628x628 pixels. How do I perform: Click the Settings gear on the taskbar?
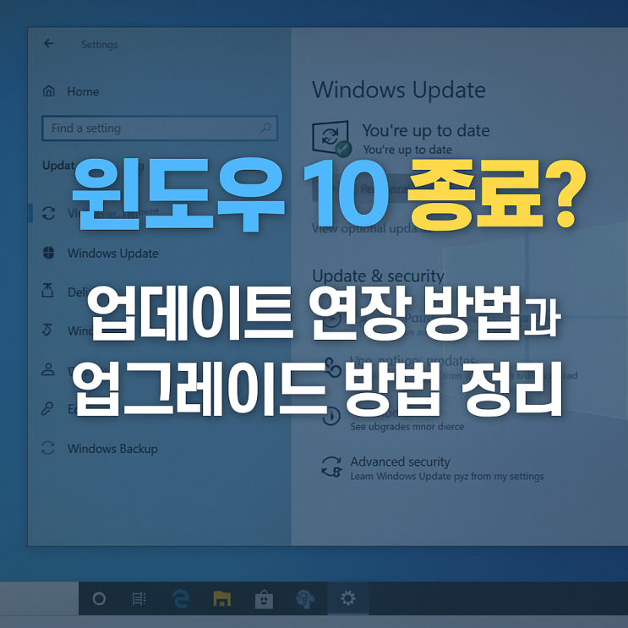[x=347, y=598]
